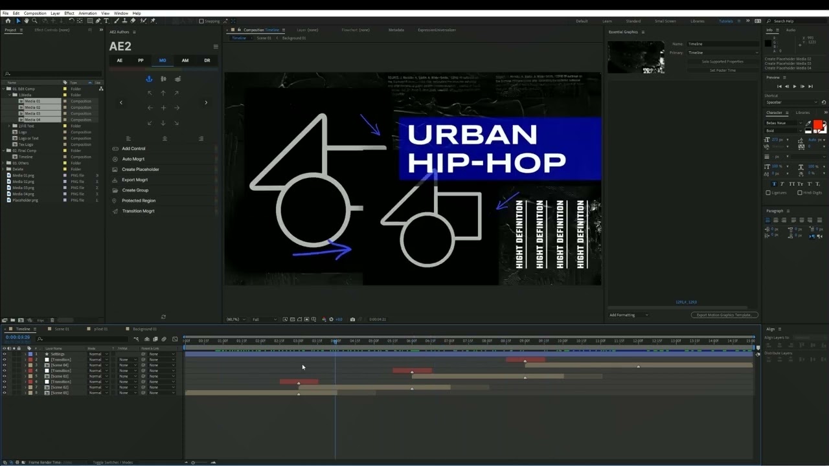The height and width of the screenshot is (466, 829).
Task: Go to next page arrow in AE2 panel
Action: click(206, 102)
